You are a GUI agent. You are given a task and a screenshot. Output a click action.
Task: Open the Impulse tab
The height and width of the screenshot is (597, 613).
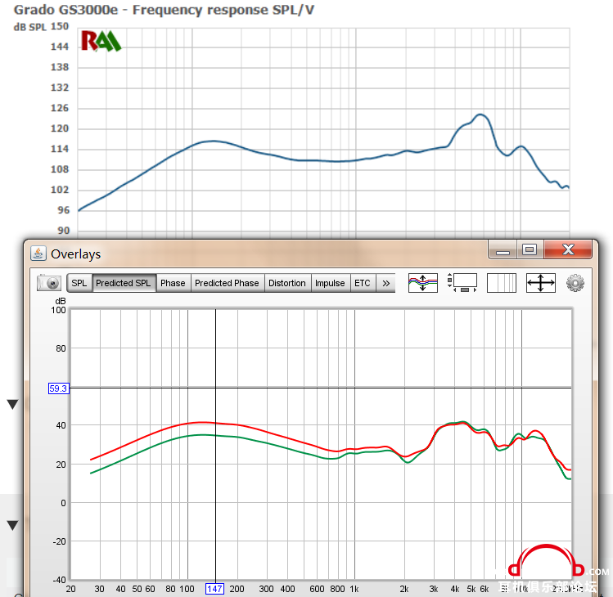coord(330,283)
